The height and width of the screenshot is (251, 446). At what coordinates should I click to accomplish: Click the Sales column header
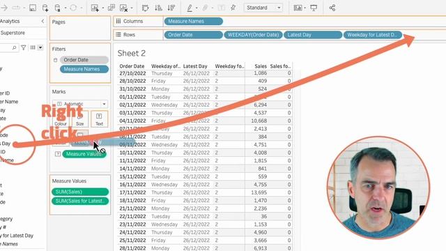261,66
